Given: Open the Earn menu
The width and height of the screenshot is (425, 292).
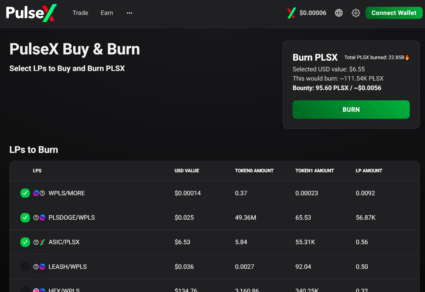Looking at the screenshot, I should (x=107, y=13).
